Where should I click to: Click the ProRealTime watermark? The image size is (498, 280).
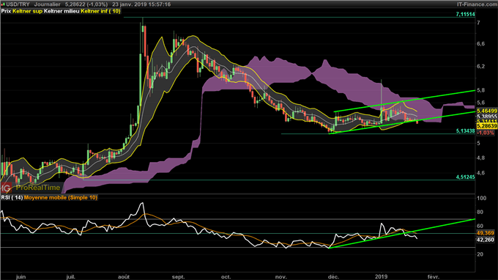(37, 188)
